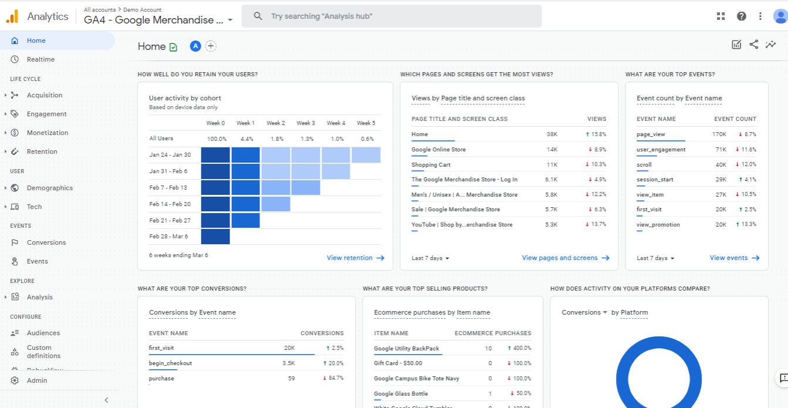Click the page_view event name
The image size is (788, 408).
click(650, 134)
